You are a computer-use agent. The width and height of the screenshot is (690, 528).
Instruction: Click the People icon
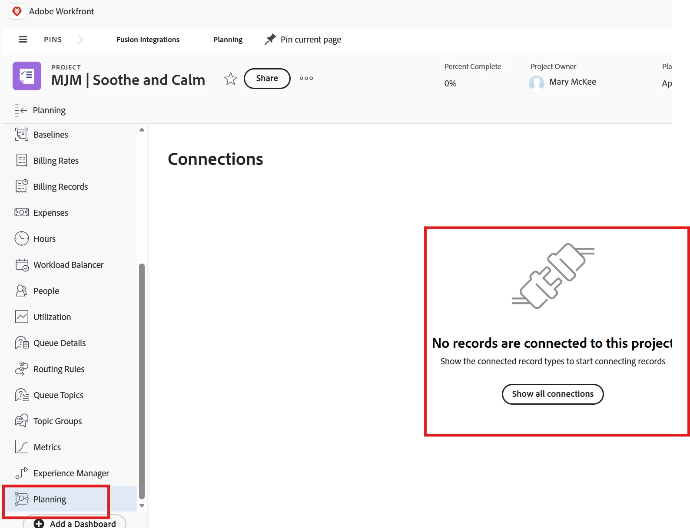[x=21, y=290]
